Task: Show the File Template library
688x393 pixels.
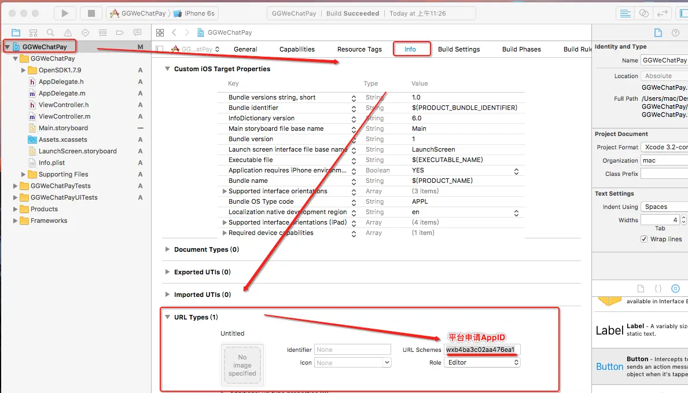Action: click(641, 288)
